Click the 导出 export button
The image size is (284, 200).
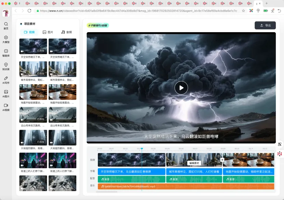click(265, 25)
